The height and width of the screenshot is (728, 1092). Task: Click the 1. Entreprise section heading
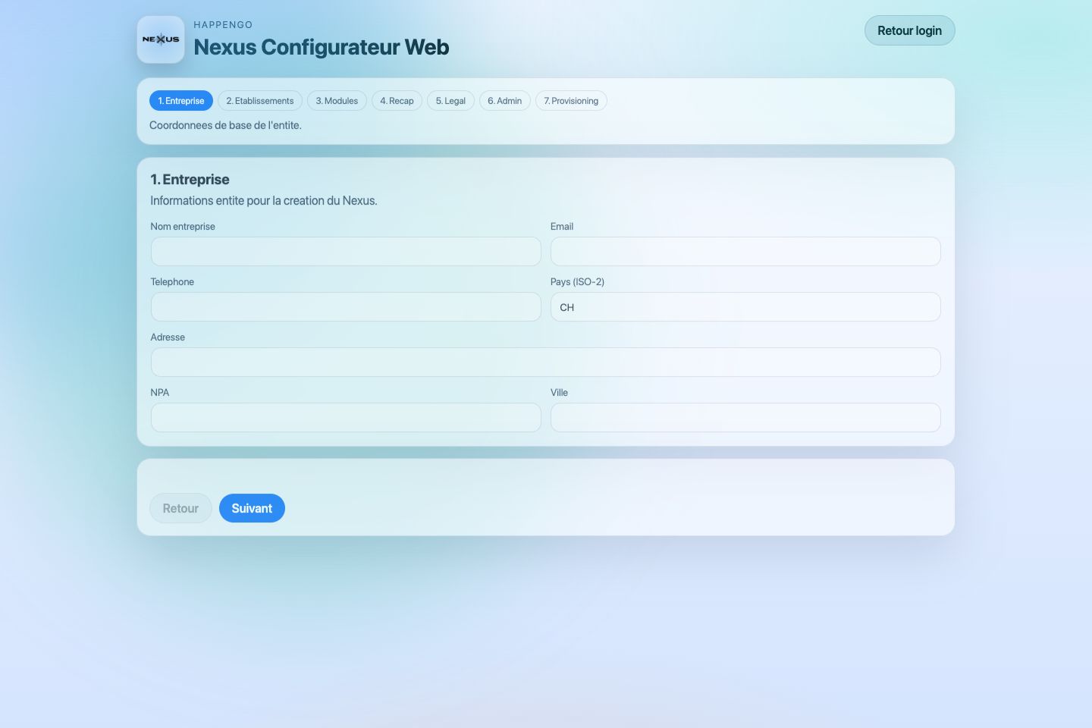pyautogui.click(x=190, y=180)
